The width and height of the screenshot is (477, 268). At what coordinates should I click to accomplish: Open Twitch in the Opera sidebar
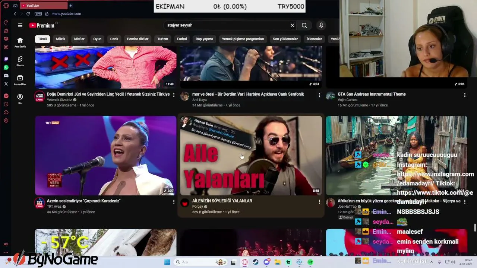click(x=6, y=59)
